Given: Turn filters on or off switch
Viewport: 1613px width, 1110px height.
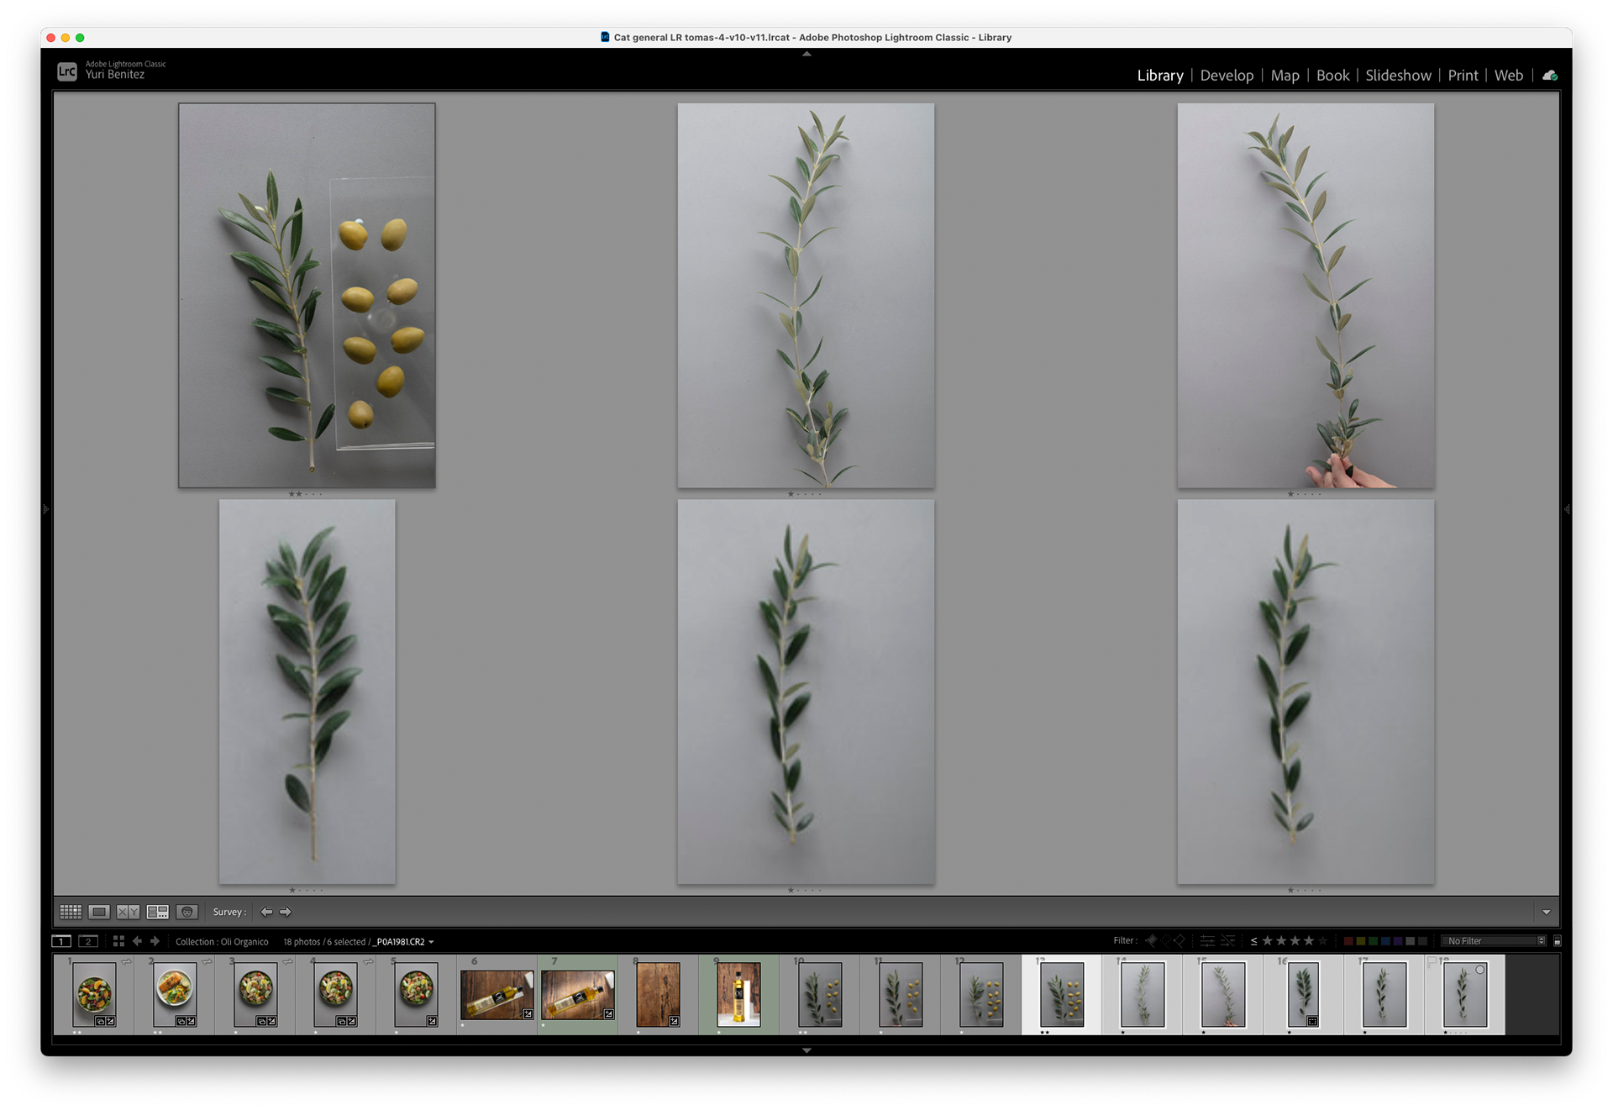Looking at the screenshot, I should [x=1557, y=941].
